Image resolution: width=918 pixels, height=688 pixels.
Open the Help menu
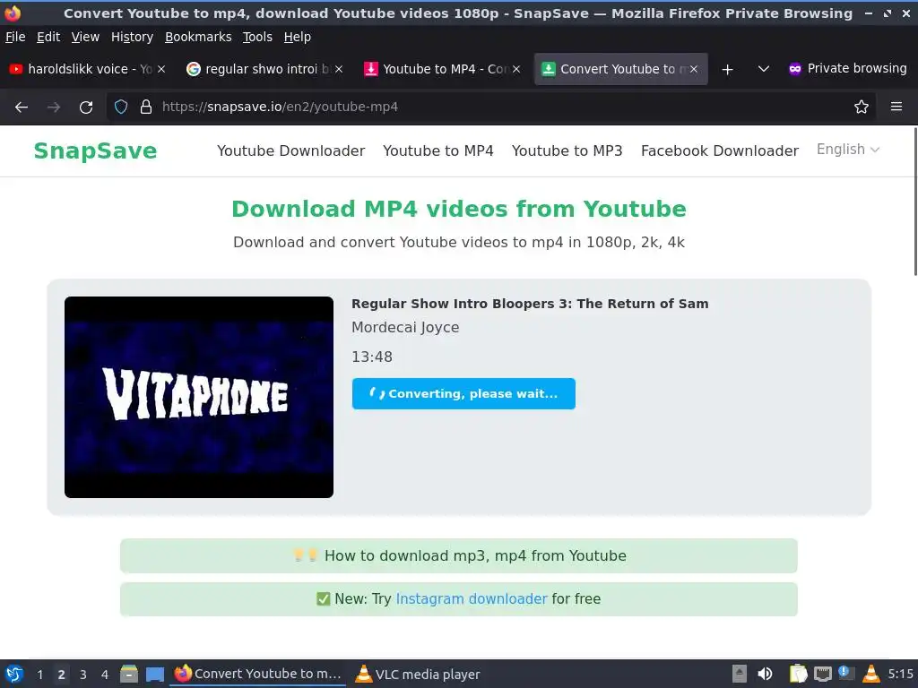pyautogui.click(x=297, y=37)
